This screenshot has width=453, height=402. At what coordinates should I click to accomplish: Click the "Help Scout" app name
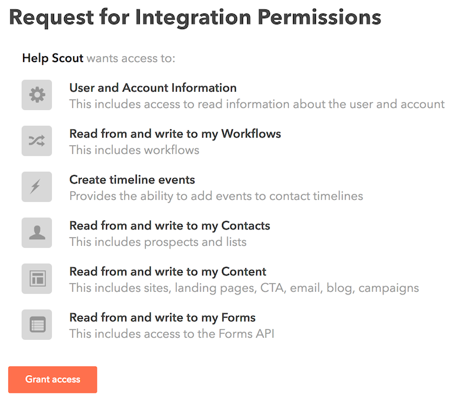pyautogui.click(x=53, y=58)
